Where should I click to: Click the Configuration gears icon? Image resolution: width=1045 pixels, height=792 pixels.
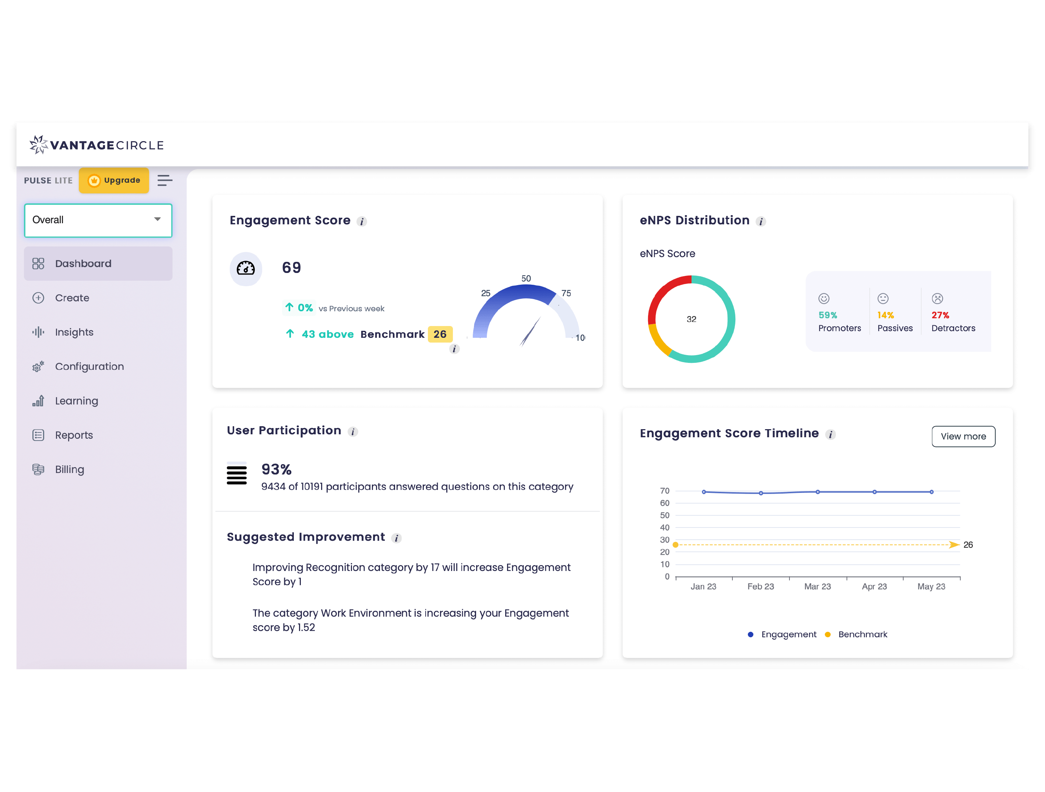(x=38, y=366)
